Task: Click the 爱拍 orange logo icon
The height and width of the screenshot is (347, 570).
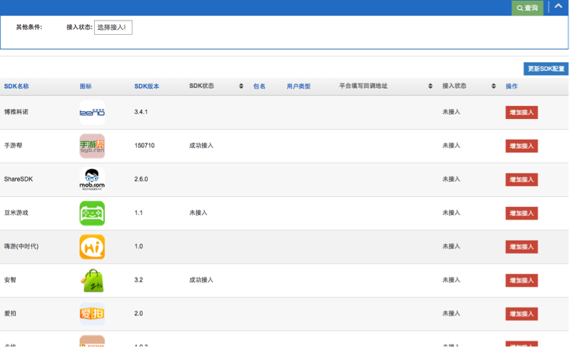Action: tap(92, 314)
